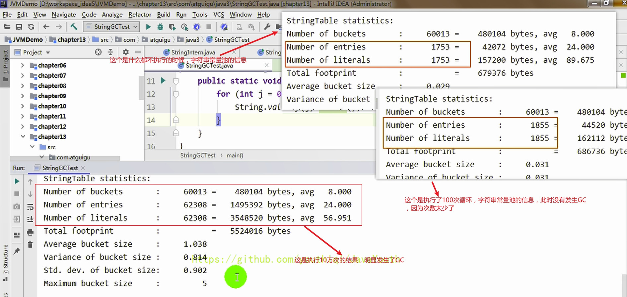Run main from gutter arrow line 11
Viewport: 627px width, 297px height.
[x=163, y=80]
